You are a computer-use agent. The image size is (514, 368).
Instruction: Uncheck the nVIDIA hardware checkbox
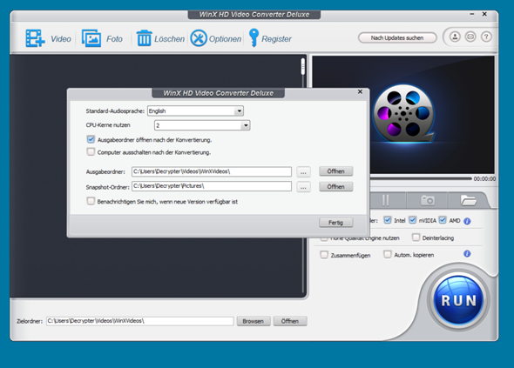(412, 220)
